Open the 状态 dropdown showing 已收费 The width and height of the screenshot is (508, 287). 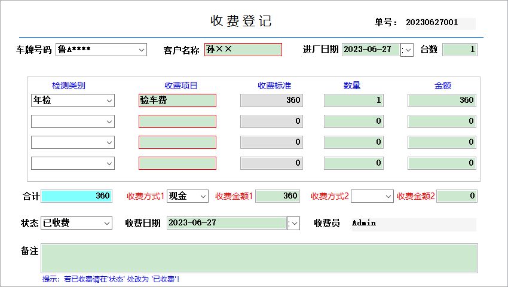pyautogui.click(x=76, y=223)
